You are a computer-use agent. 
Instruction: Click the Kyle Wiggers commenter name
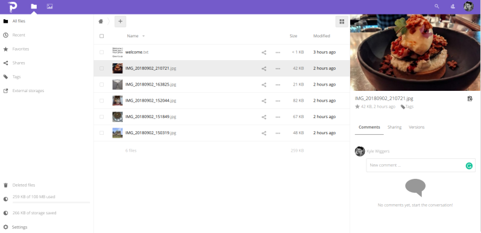click(x=378, y=152)
